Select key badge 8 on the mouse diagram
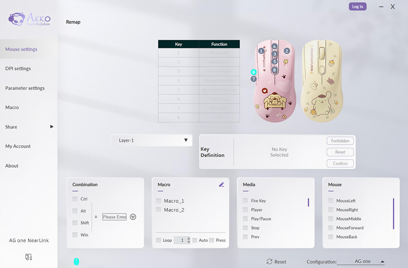The image size is (408, 268). tap(274, 69)
